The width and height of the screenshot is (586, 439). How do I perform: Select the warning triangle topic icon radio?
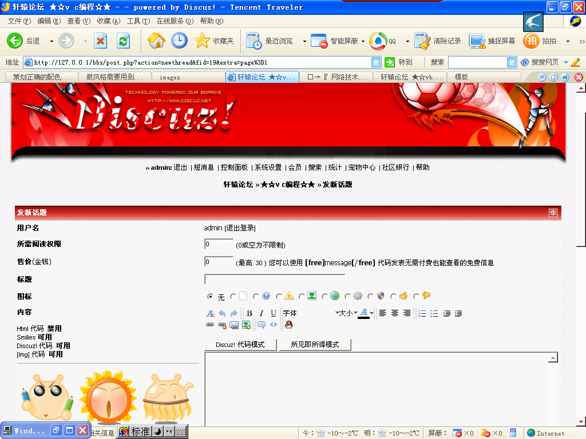pyautogui.click(x=279, y=296)
